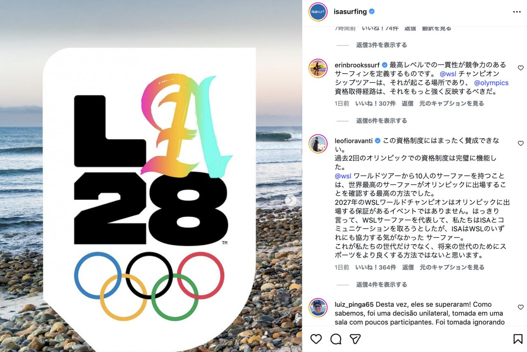Image resolution: width=527 pixels, height=352 pixels.
Task: Expand 返信3件を表示する replies
Action: coord(382,45)
